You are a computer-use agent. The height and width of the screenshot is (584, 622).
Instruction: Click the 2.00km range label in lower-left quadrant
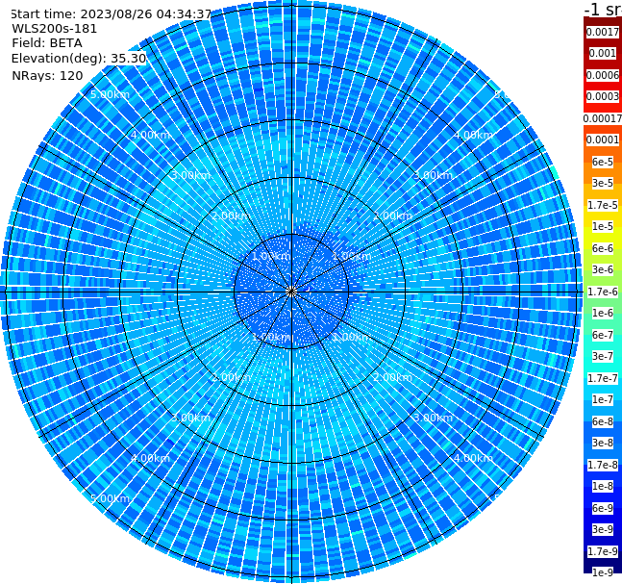coord(231,377)
